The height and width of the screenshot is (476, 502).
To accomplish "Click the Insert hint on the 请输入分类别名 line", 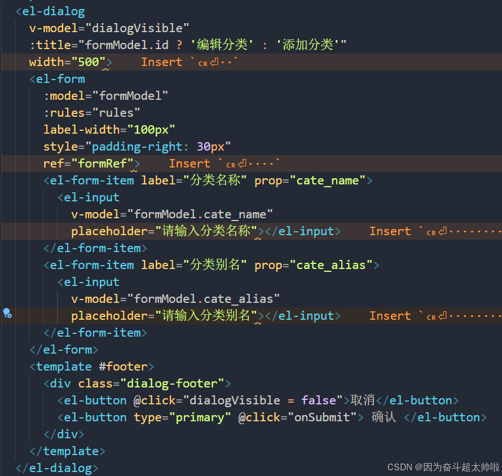I will coord(435,316).
